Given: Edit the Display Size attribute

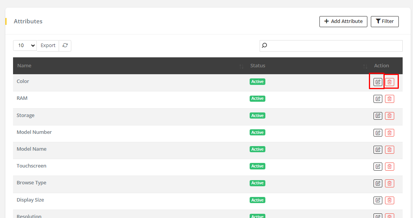Looking at the screenshot, I should point(378,200).
